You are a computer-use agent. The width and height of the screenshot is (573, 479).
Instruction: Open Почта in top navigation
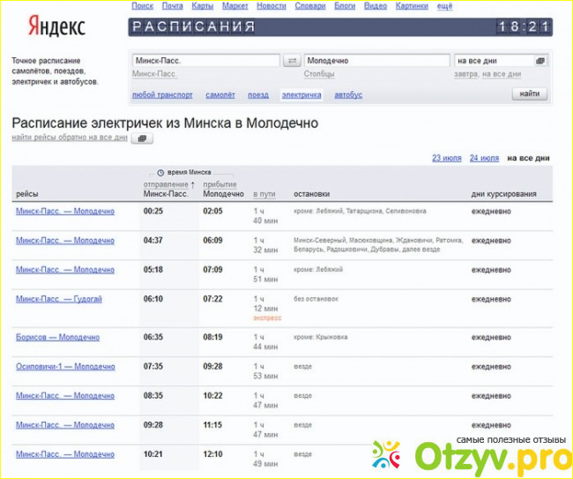(173, 6)
